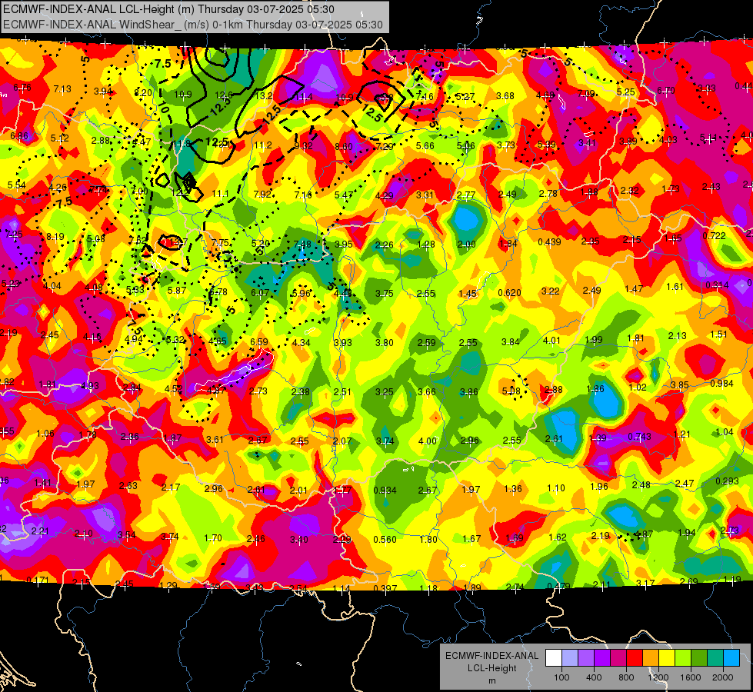The image size is (753, 692).
Task: Click the wind shear value 5.96
Action: (302, 294)
